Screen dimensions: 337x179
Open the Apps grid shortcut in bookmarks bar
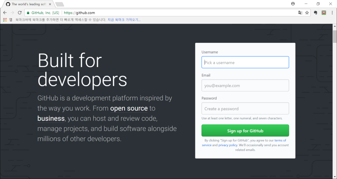[x=5, y=20]
